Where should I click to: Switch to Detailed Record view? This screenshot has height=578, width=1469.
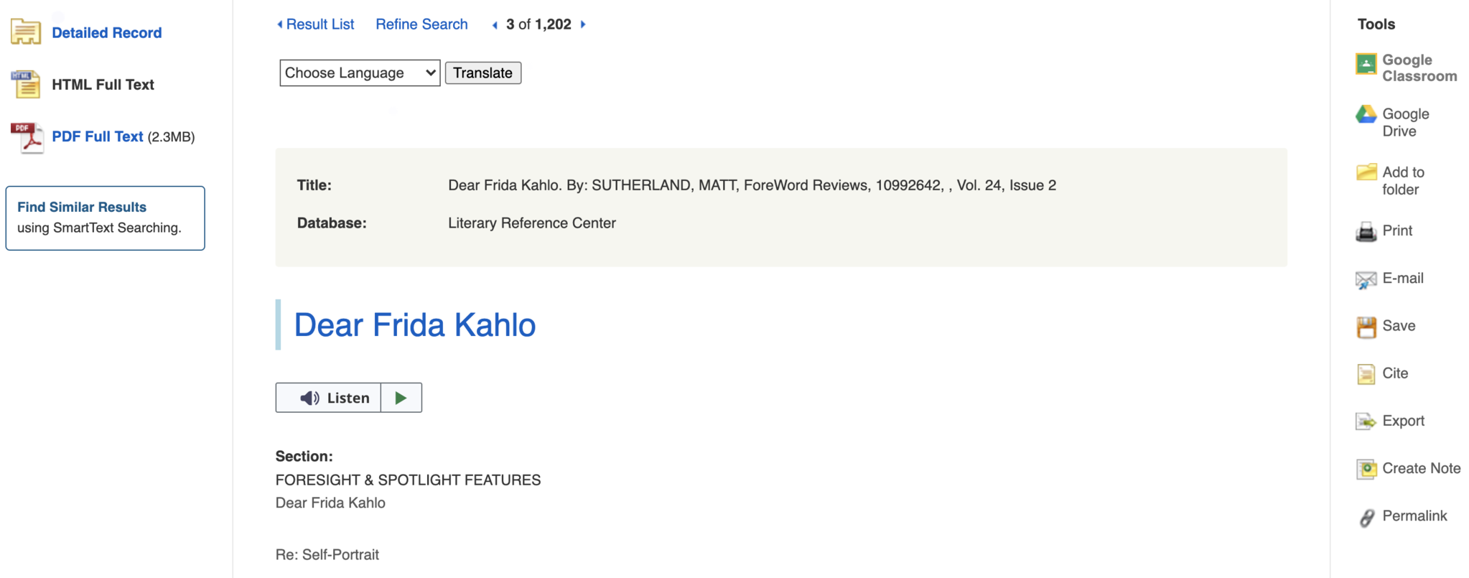[x=106, y=33]
